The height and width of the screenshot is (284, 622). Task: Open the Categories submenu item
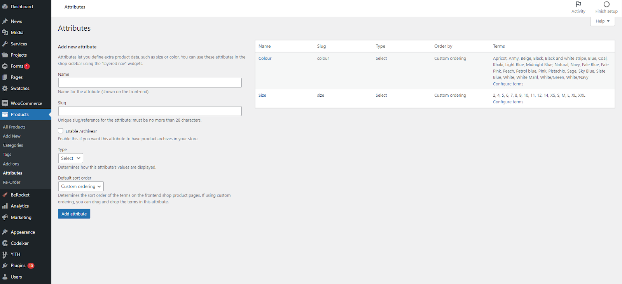[x=13, y=145]
